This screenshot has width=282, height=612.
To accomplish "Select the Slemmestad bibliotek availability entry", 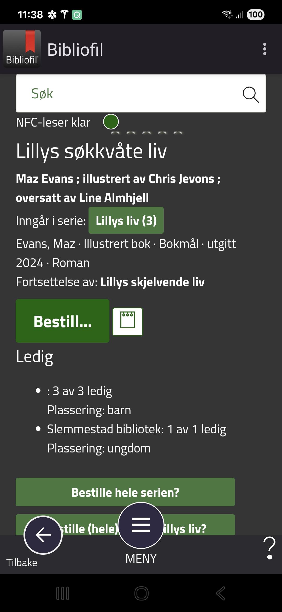I will coord(136,429).
